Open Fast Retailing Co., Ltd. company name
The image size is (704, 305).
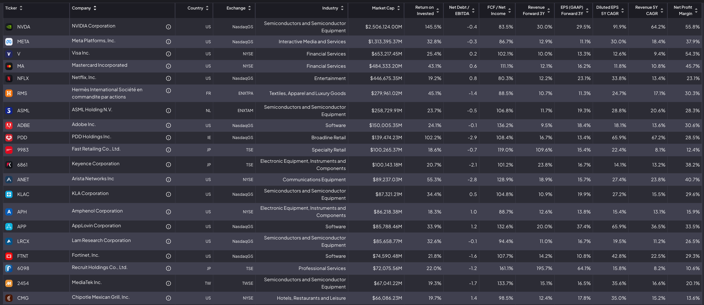tap(96, 149)
